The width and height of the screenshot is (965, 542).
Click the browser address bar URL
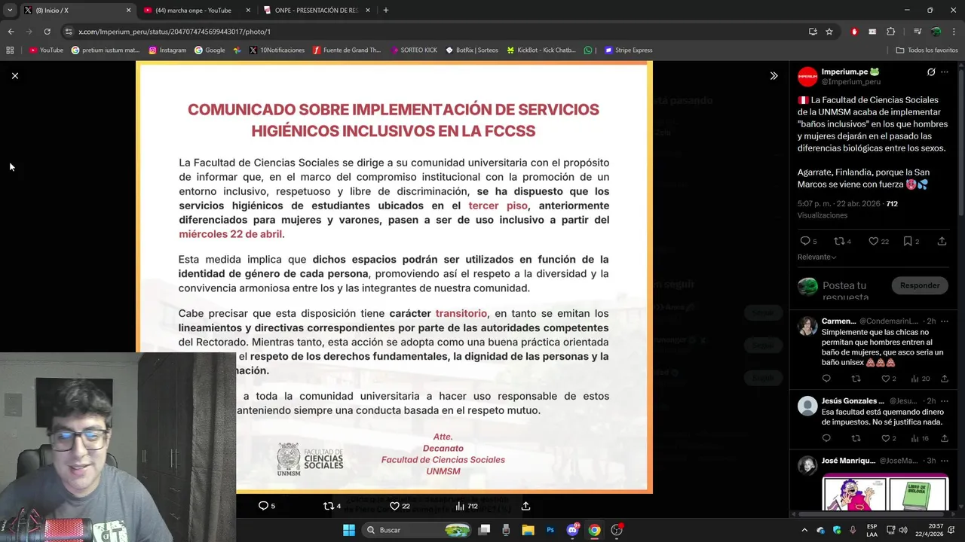click(x=174, y=32)
